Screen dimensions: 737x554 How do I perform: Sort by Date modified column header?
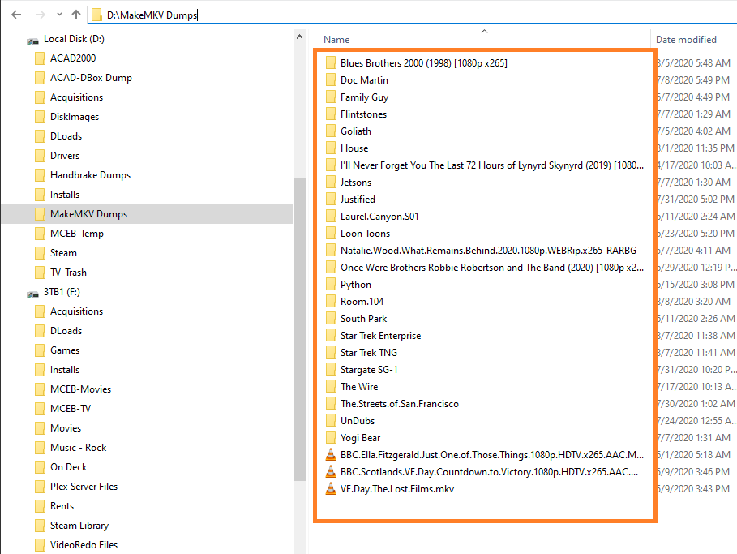click(x=686, y=40)
